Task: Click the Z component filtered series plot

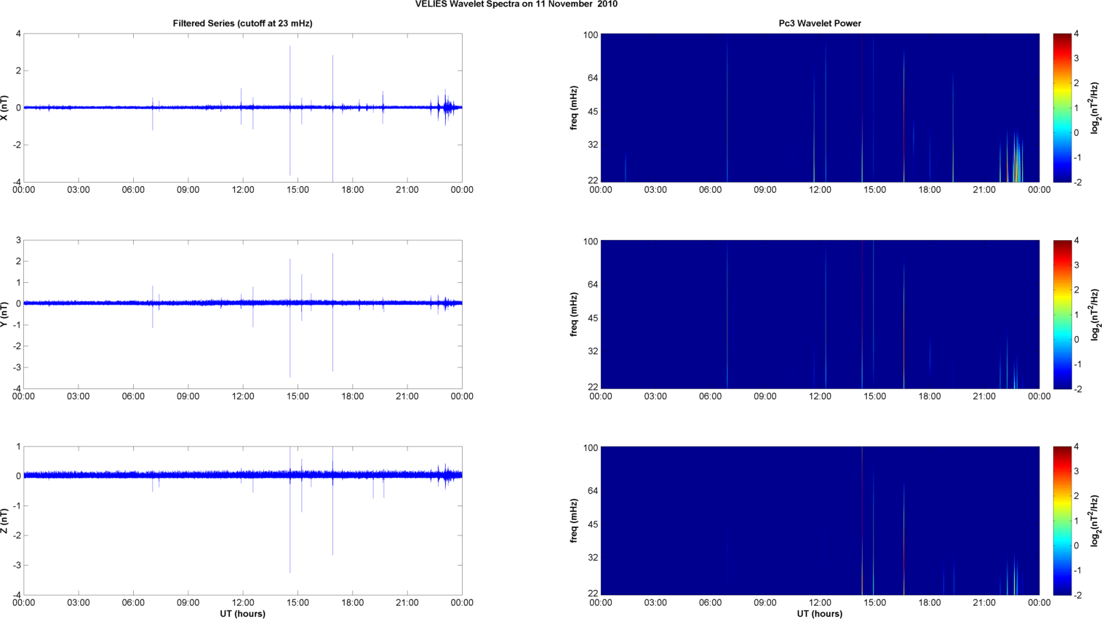Action: click(x=243, y=521)
